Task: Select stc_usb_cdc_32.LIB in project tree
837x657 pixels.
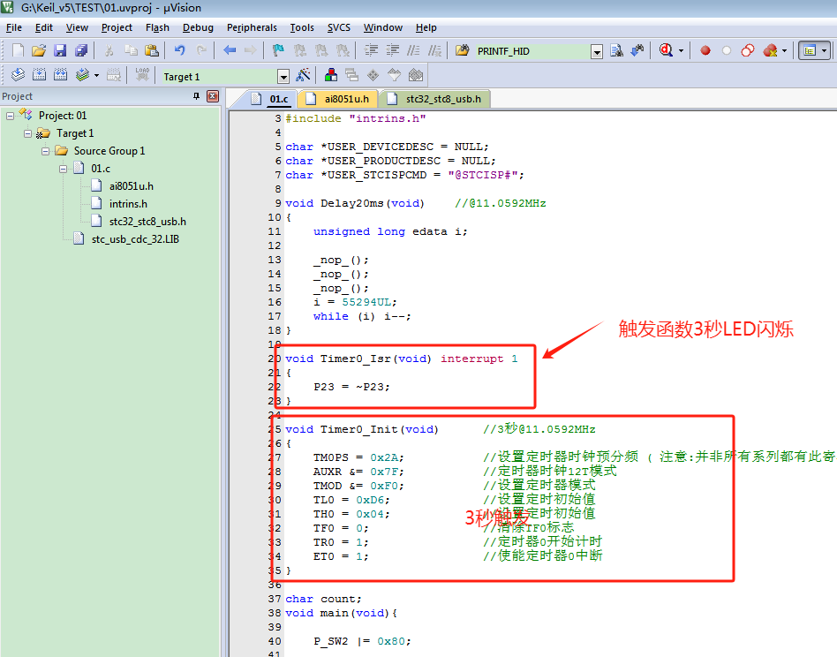Action: tap(135, 239)
